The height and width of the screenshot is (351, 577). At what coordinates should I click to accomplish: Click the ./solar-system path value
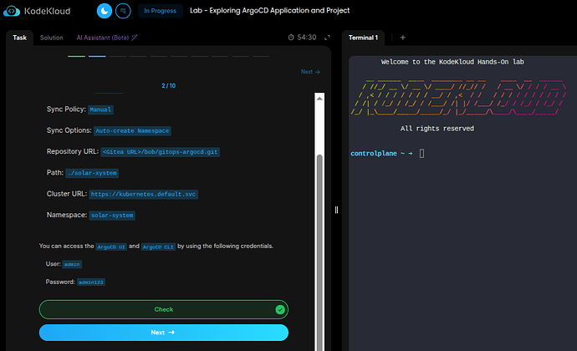click(92, 173)
